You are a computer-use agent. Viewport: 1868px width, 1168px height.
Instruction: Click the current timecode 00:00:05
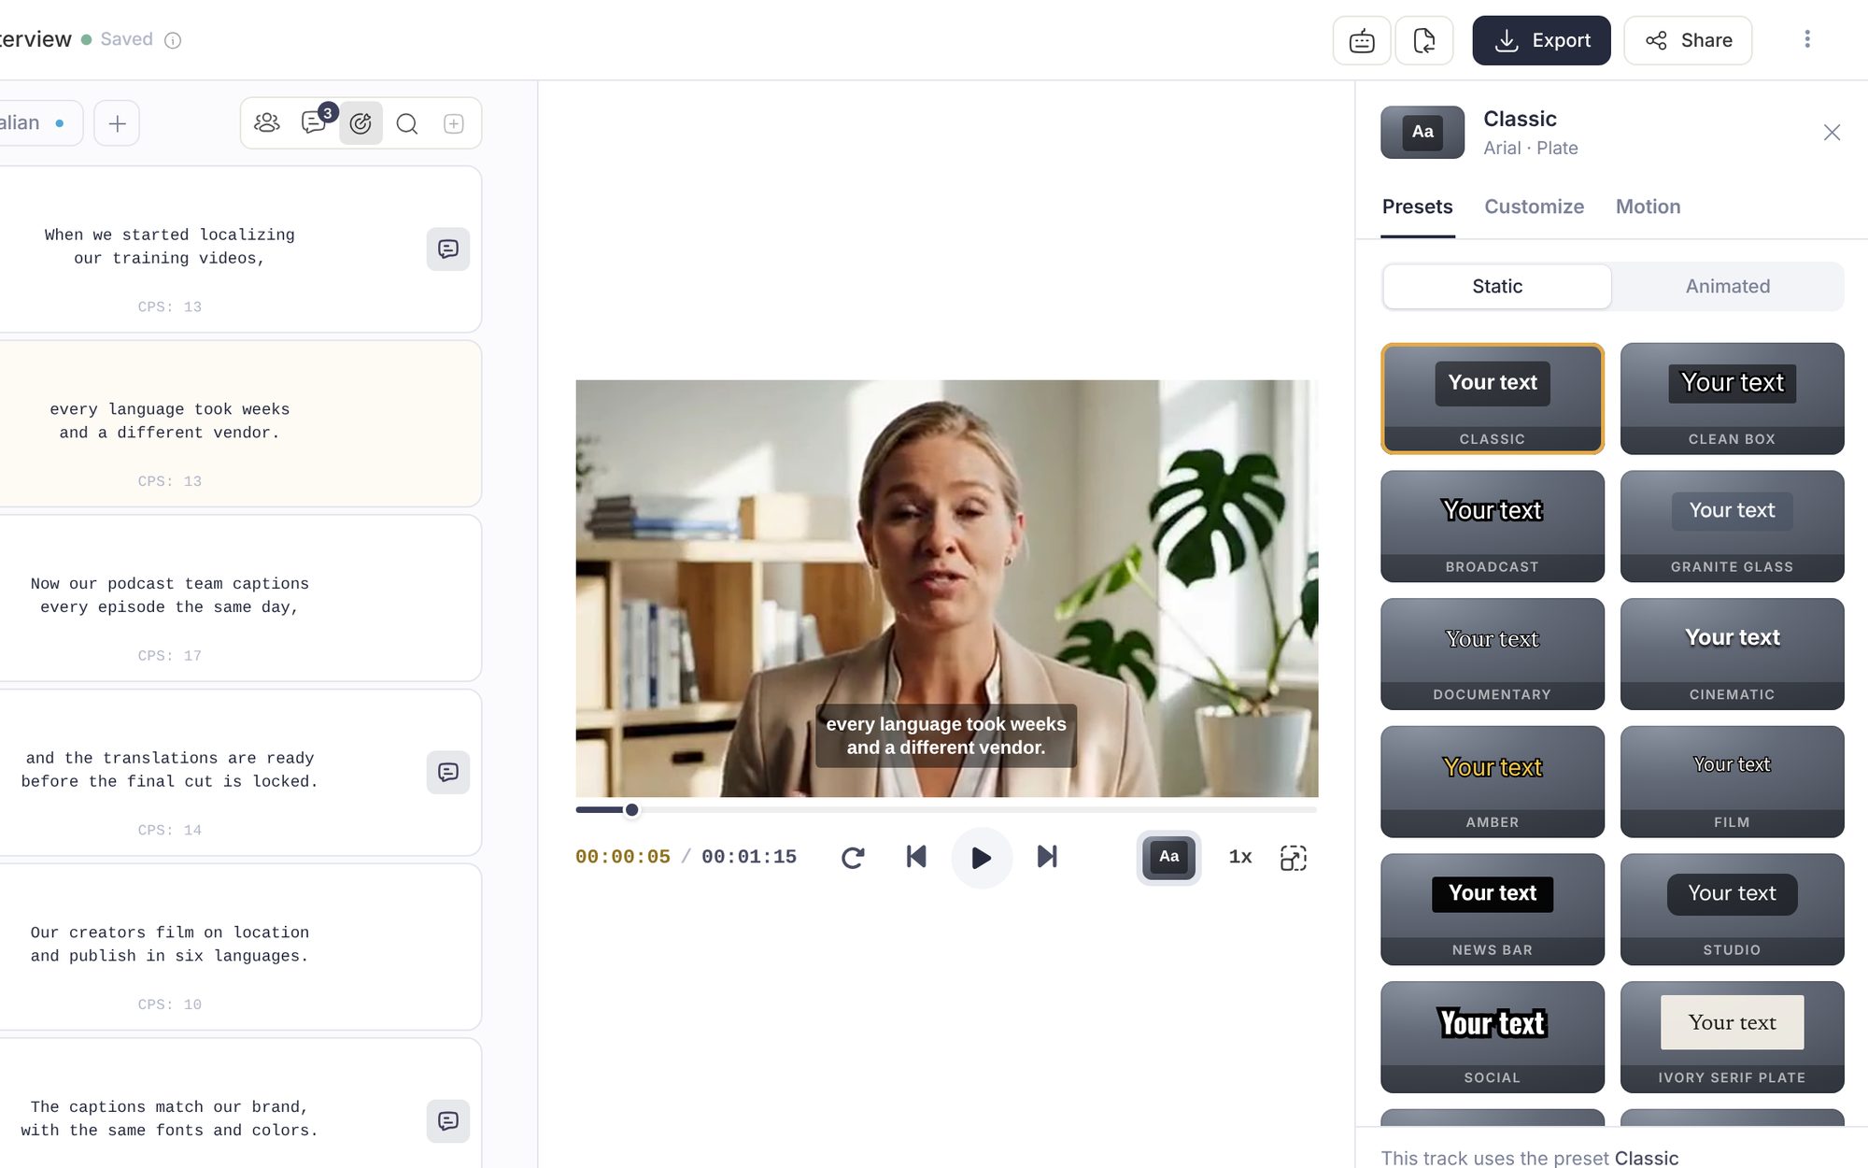click(x=623, y=857)
